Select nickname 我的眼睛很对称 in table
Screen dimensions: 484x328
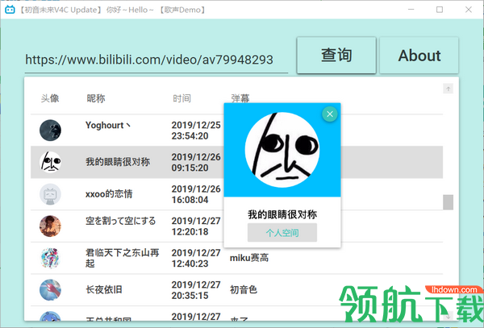pyautogui.click(x=118, y=162)
